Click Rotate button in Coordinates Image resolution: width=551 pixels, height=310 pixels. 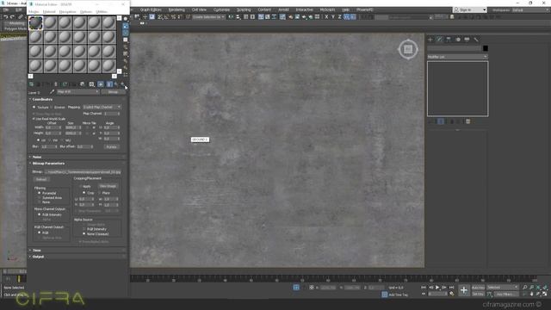pyautogui.click(x=111, y=147)
